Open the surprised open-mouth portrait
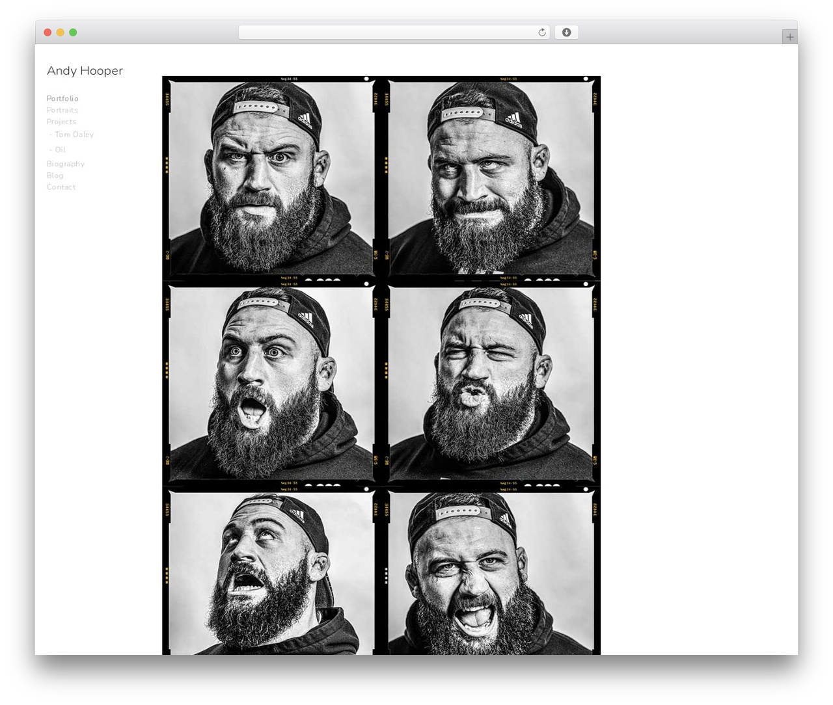The image size is (833, 705). tap(271, 383)
